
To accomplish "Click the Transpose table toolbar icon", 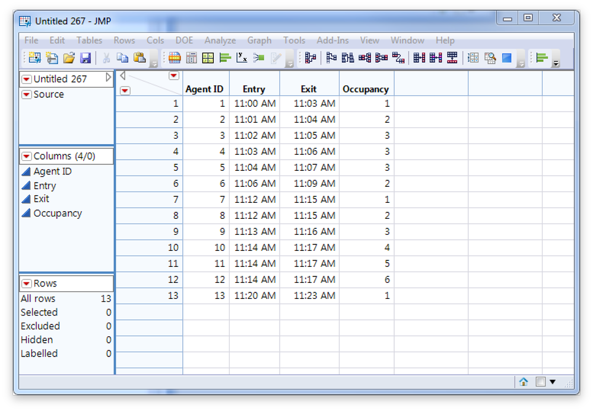I will tap(398, 58).
